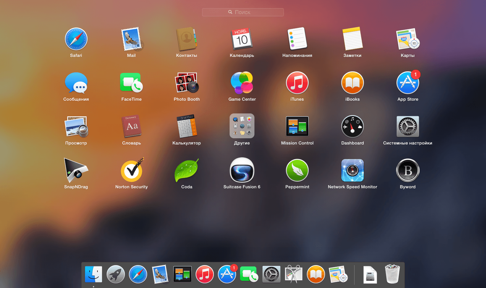This screenshot has height=288, width=486.
Task: Open the Просмотр app
Action: click(x=76, y=127)
